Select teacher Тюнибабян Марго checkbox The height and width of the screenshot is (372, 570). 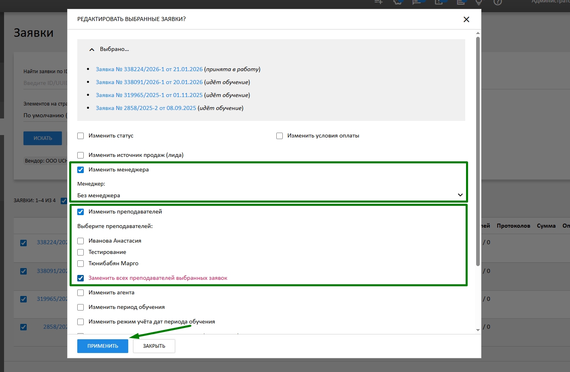pyautogui.click(x=81, y=264)
